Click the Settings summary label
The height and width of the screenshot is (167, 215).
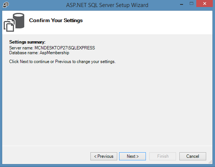point(27,42)
